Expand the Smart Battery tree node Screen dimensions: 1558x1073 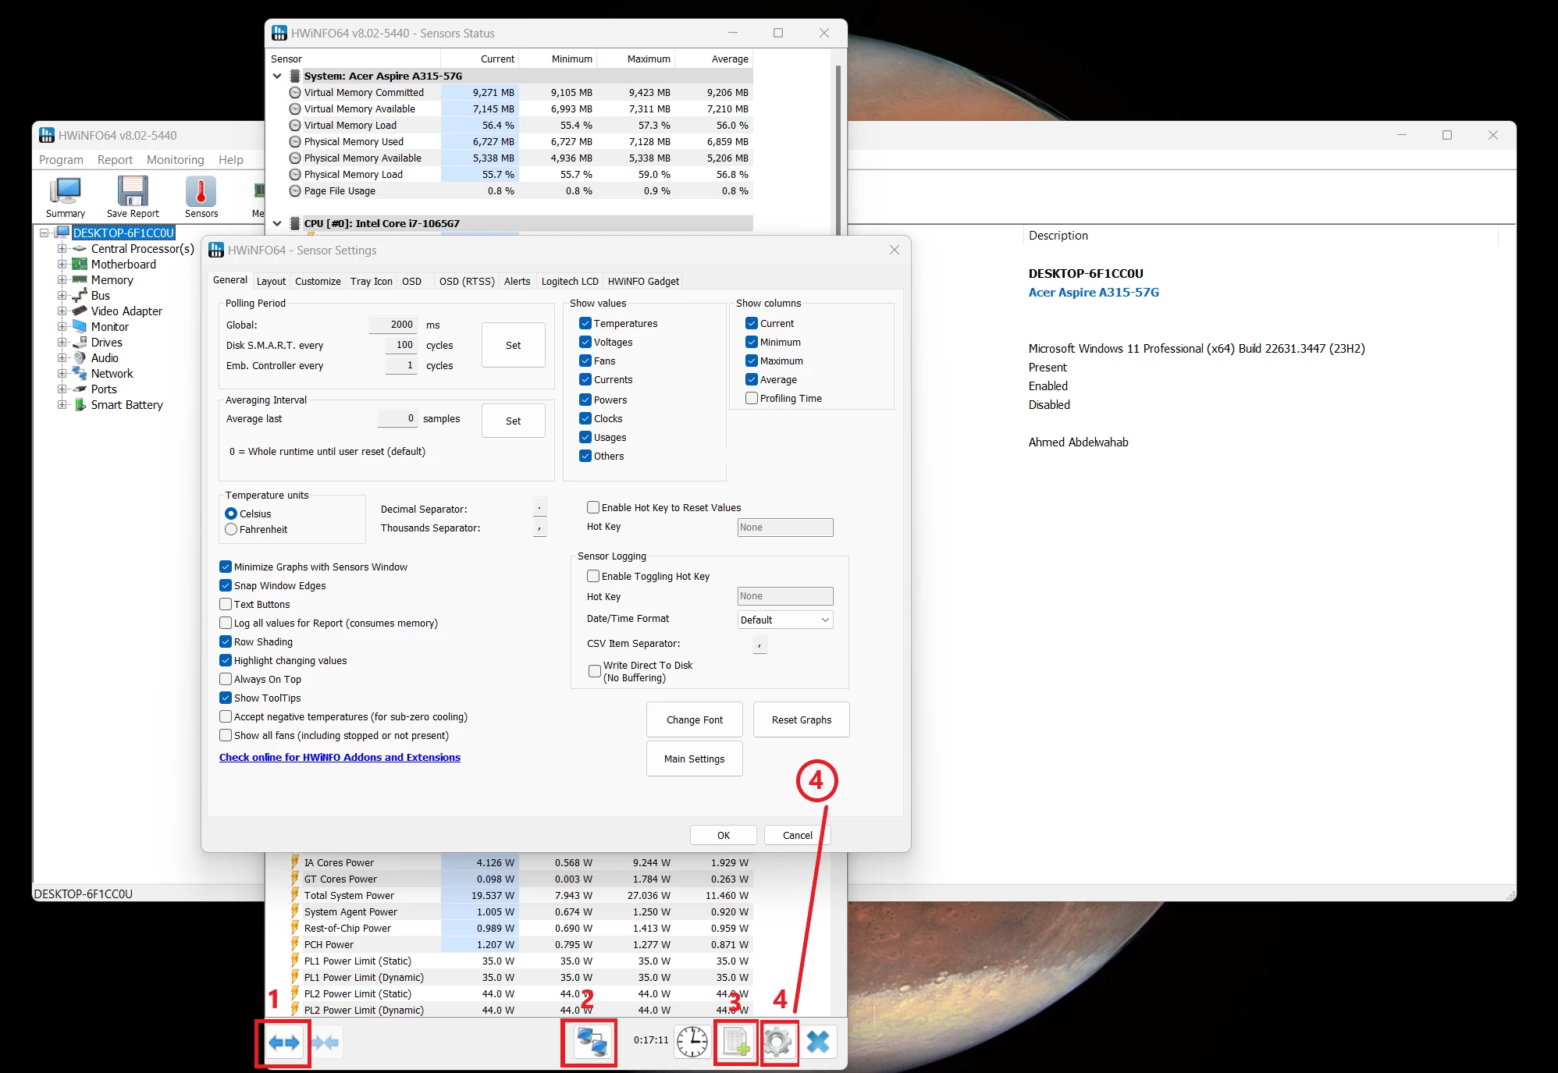62,405
